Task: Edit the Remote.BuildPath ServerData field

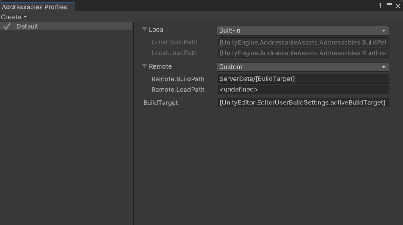Action: click(x=303, y=79)
